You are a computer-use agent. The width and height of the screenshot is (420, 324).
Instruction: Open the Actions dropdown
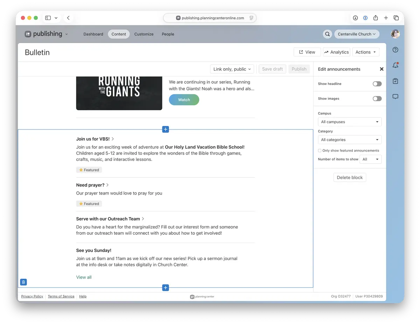366,52
